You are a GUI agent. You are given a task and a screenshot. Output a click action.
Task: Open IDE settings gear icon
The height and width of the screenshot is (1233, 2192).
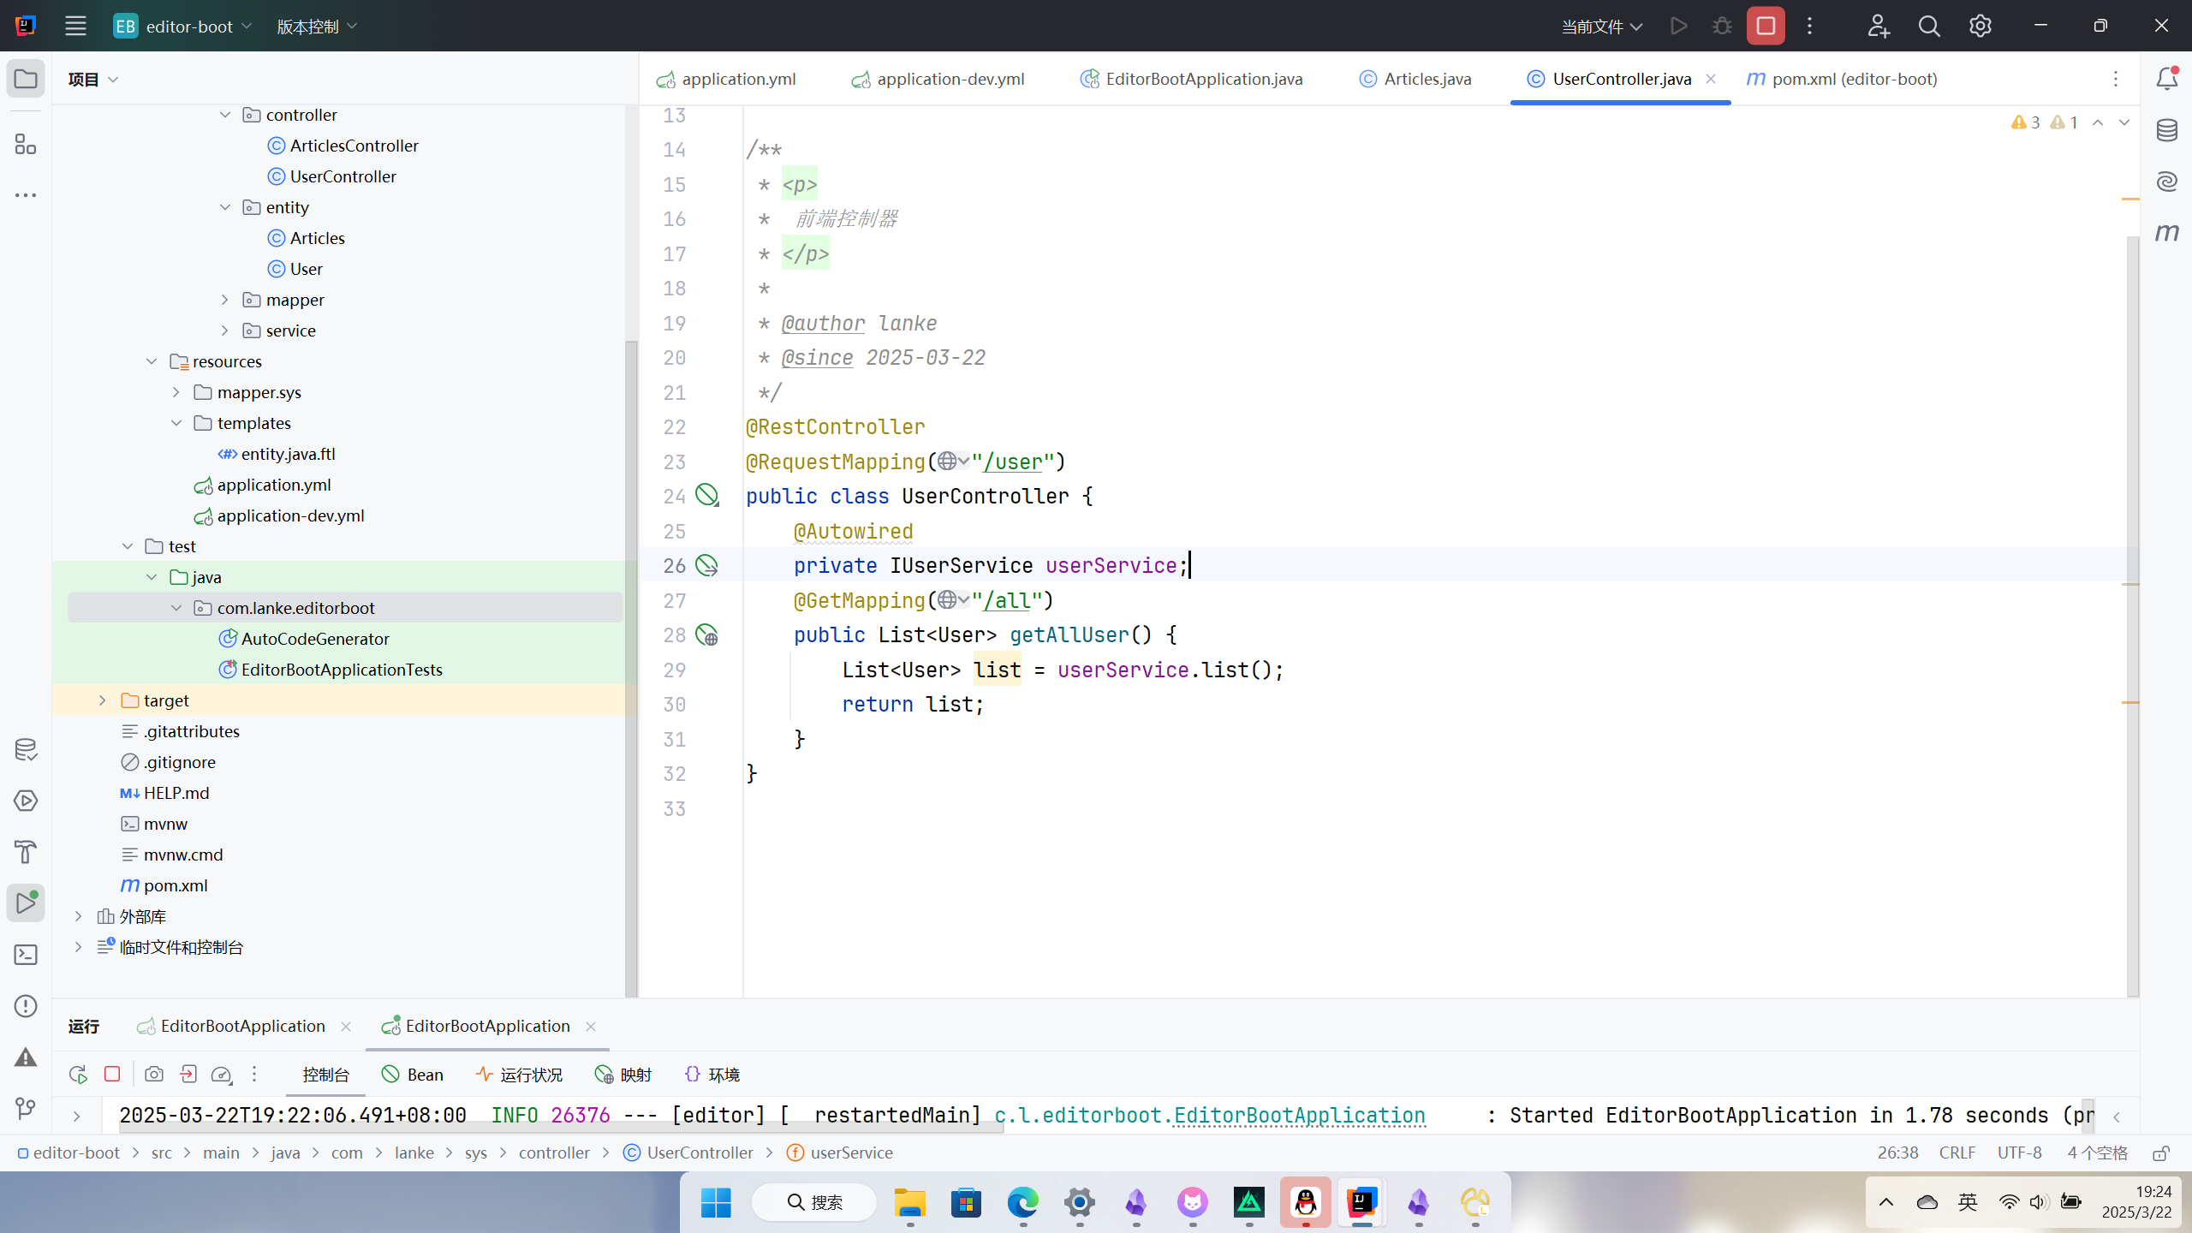point(1980,26)
